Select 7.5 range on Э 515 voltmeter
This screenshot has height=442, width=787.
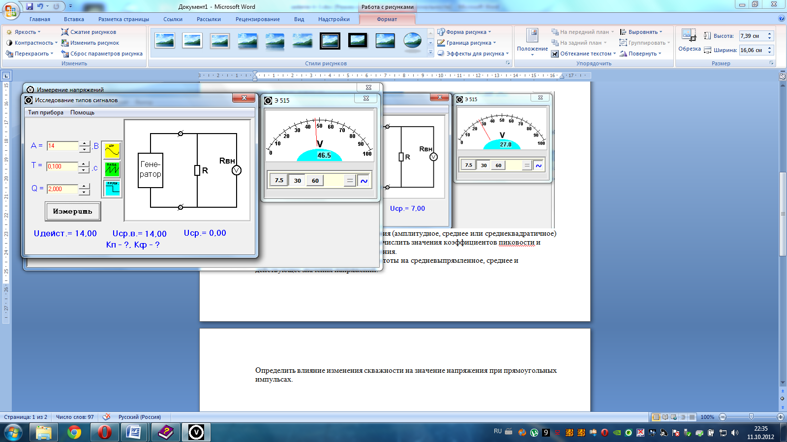pyautogui.click(x=279, y=181)
